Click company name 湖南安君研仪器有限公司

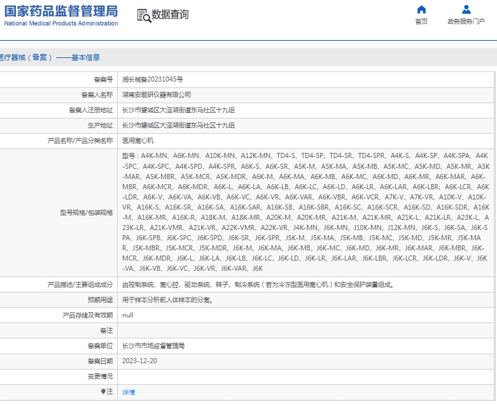[157, 94]
